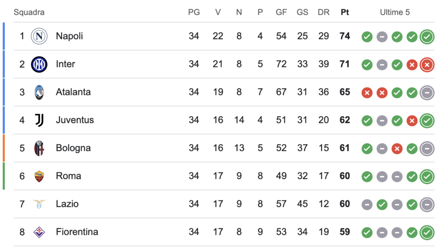Open the Roma team name
This screenshot has height=249, width=439.
tap(69, 176)
